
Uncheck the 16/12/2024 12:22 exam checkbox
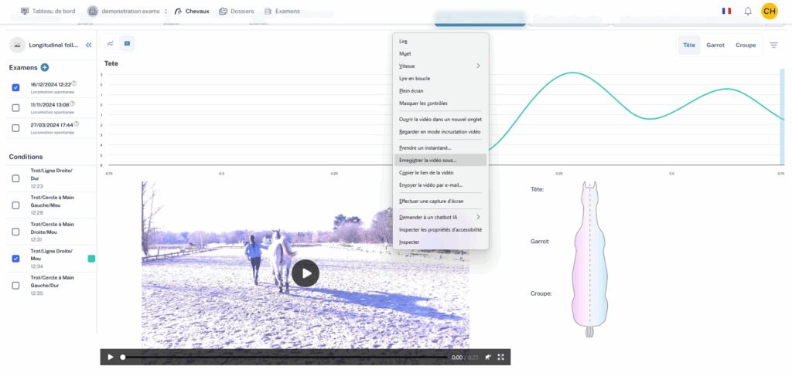(x=16, y=87)
